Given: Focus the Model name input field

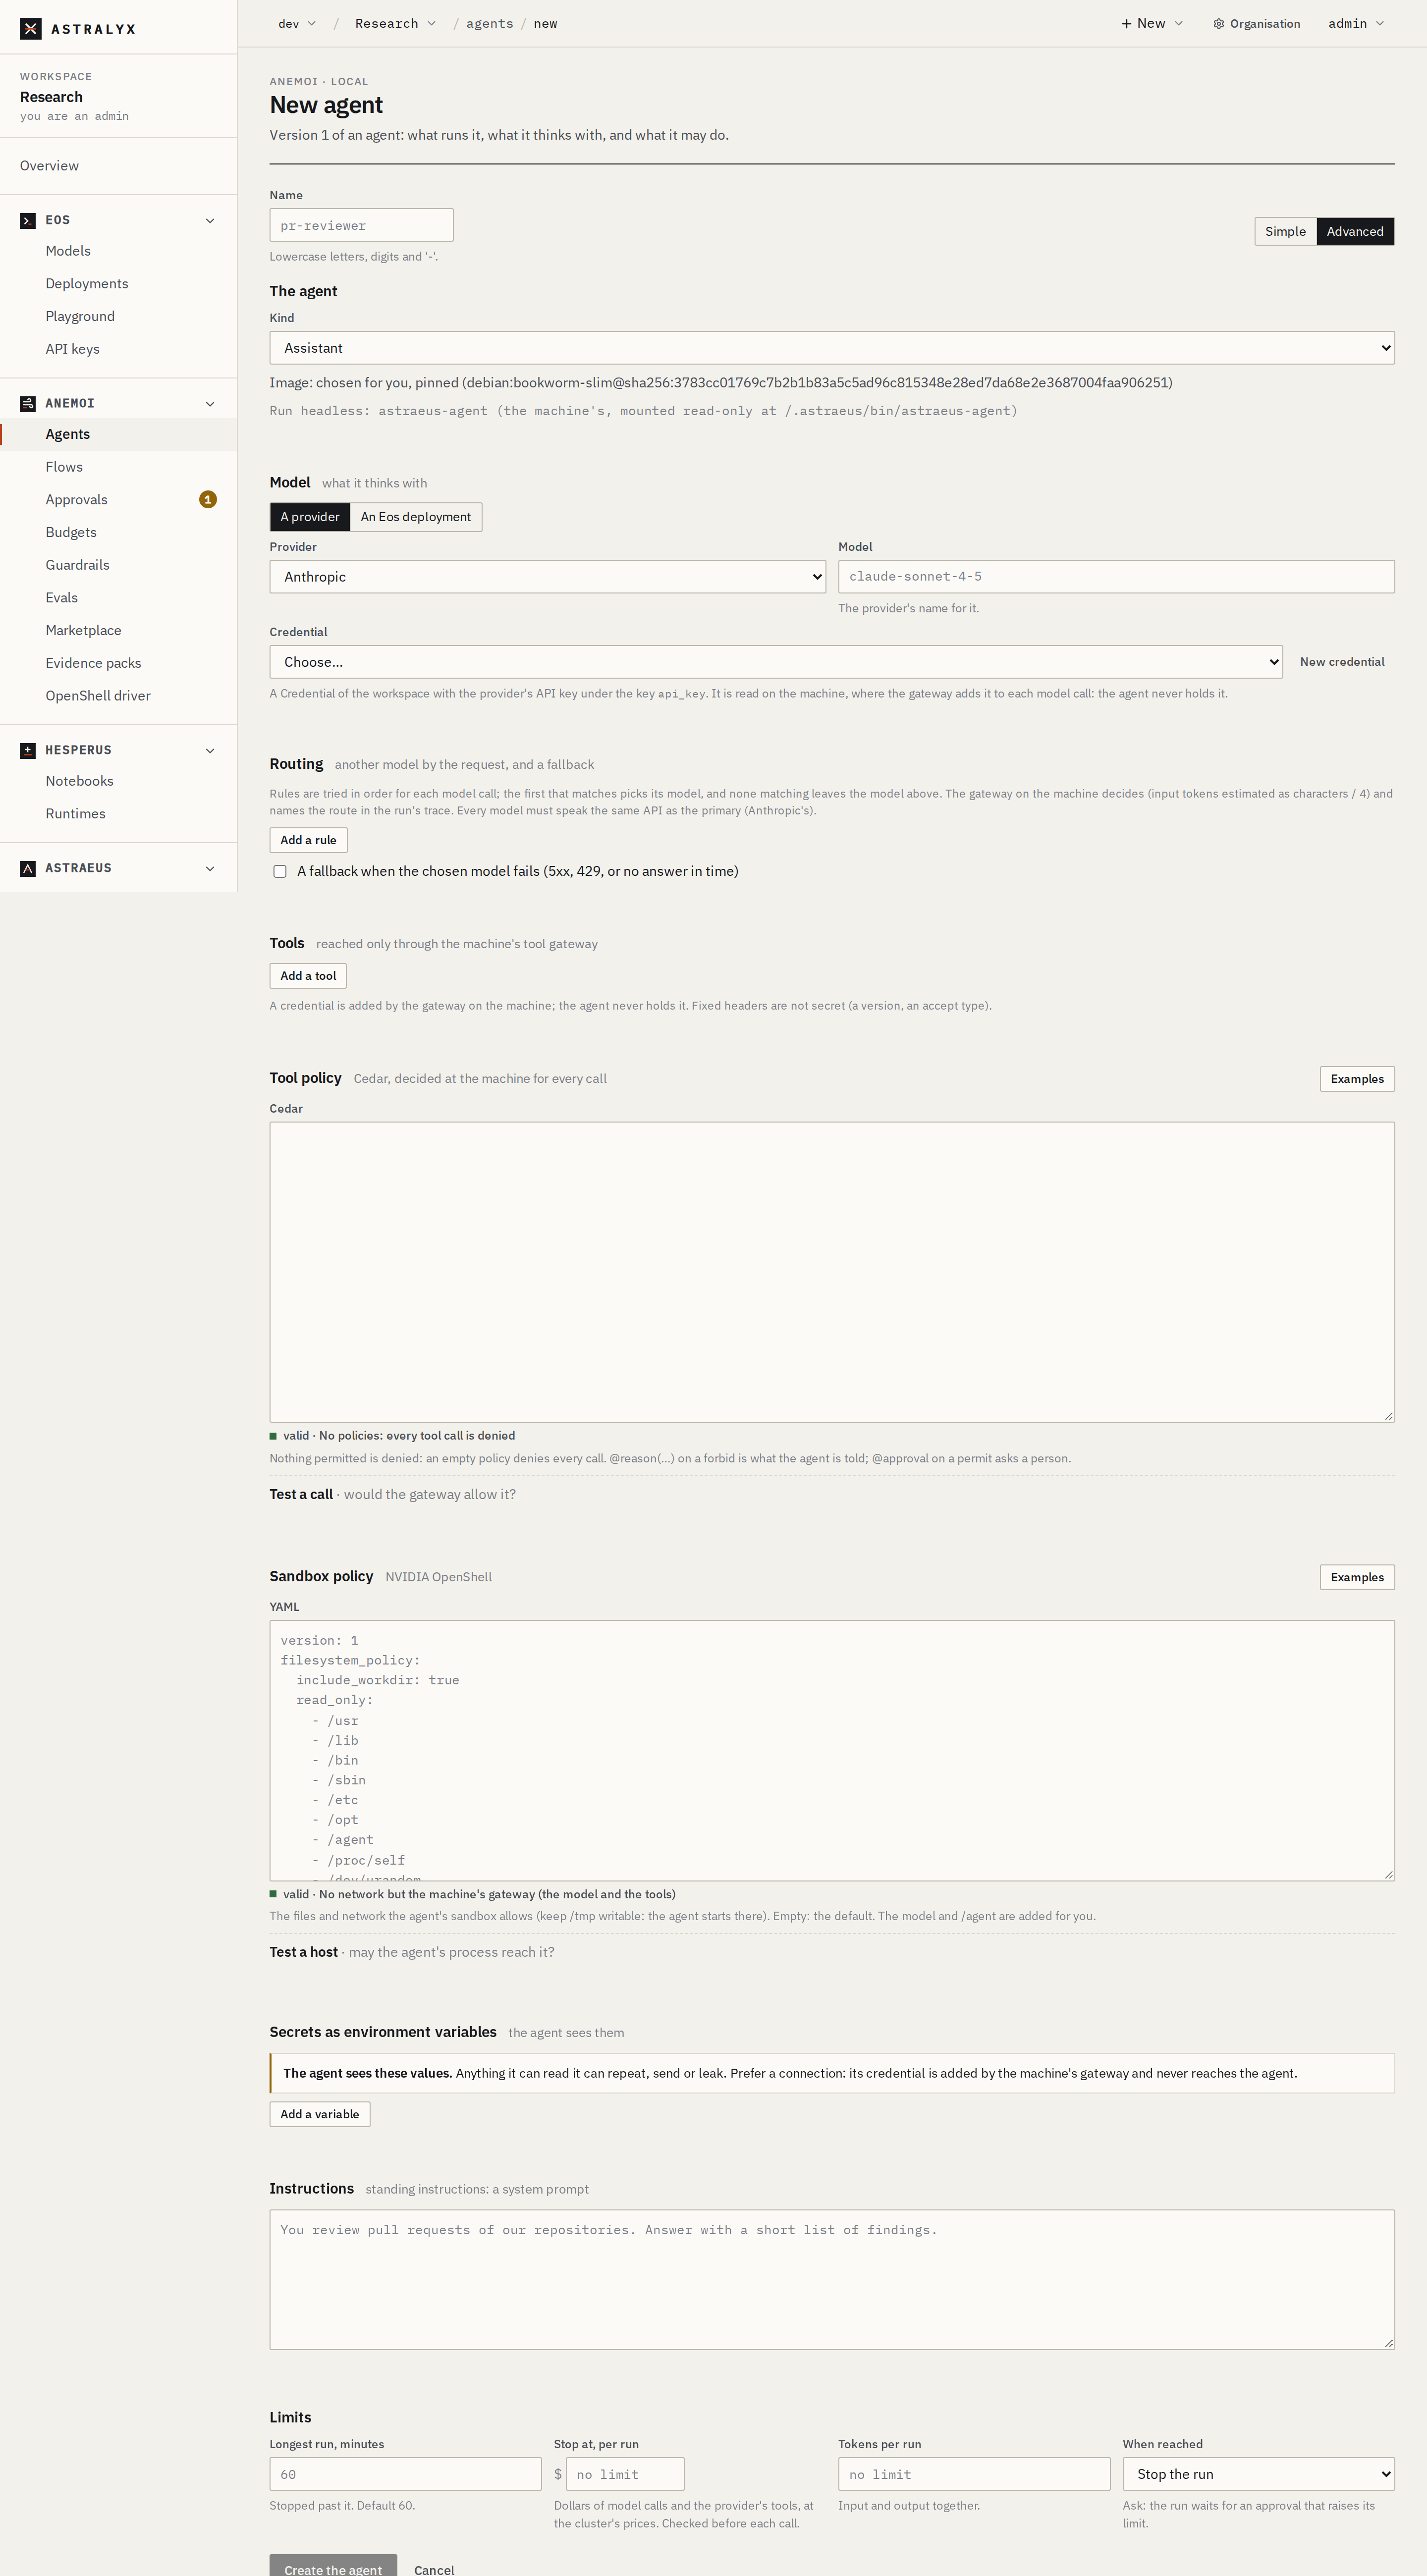Looking at the screenshot, I should tap(1116, 577).
